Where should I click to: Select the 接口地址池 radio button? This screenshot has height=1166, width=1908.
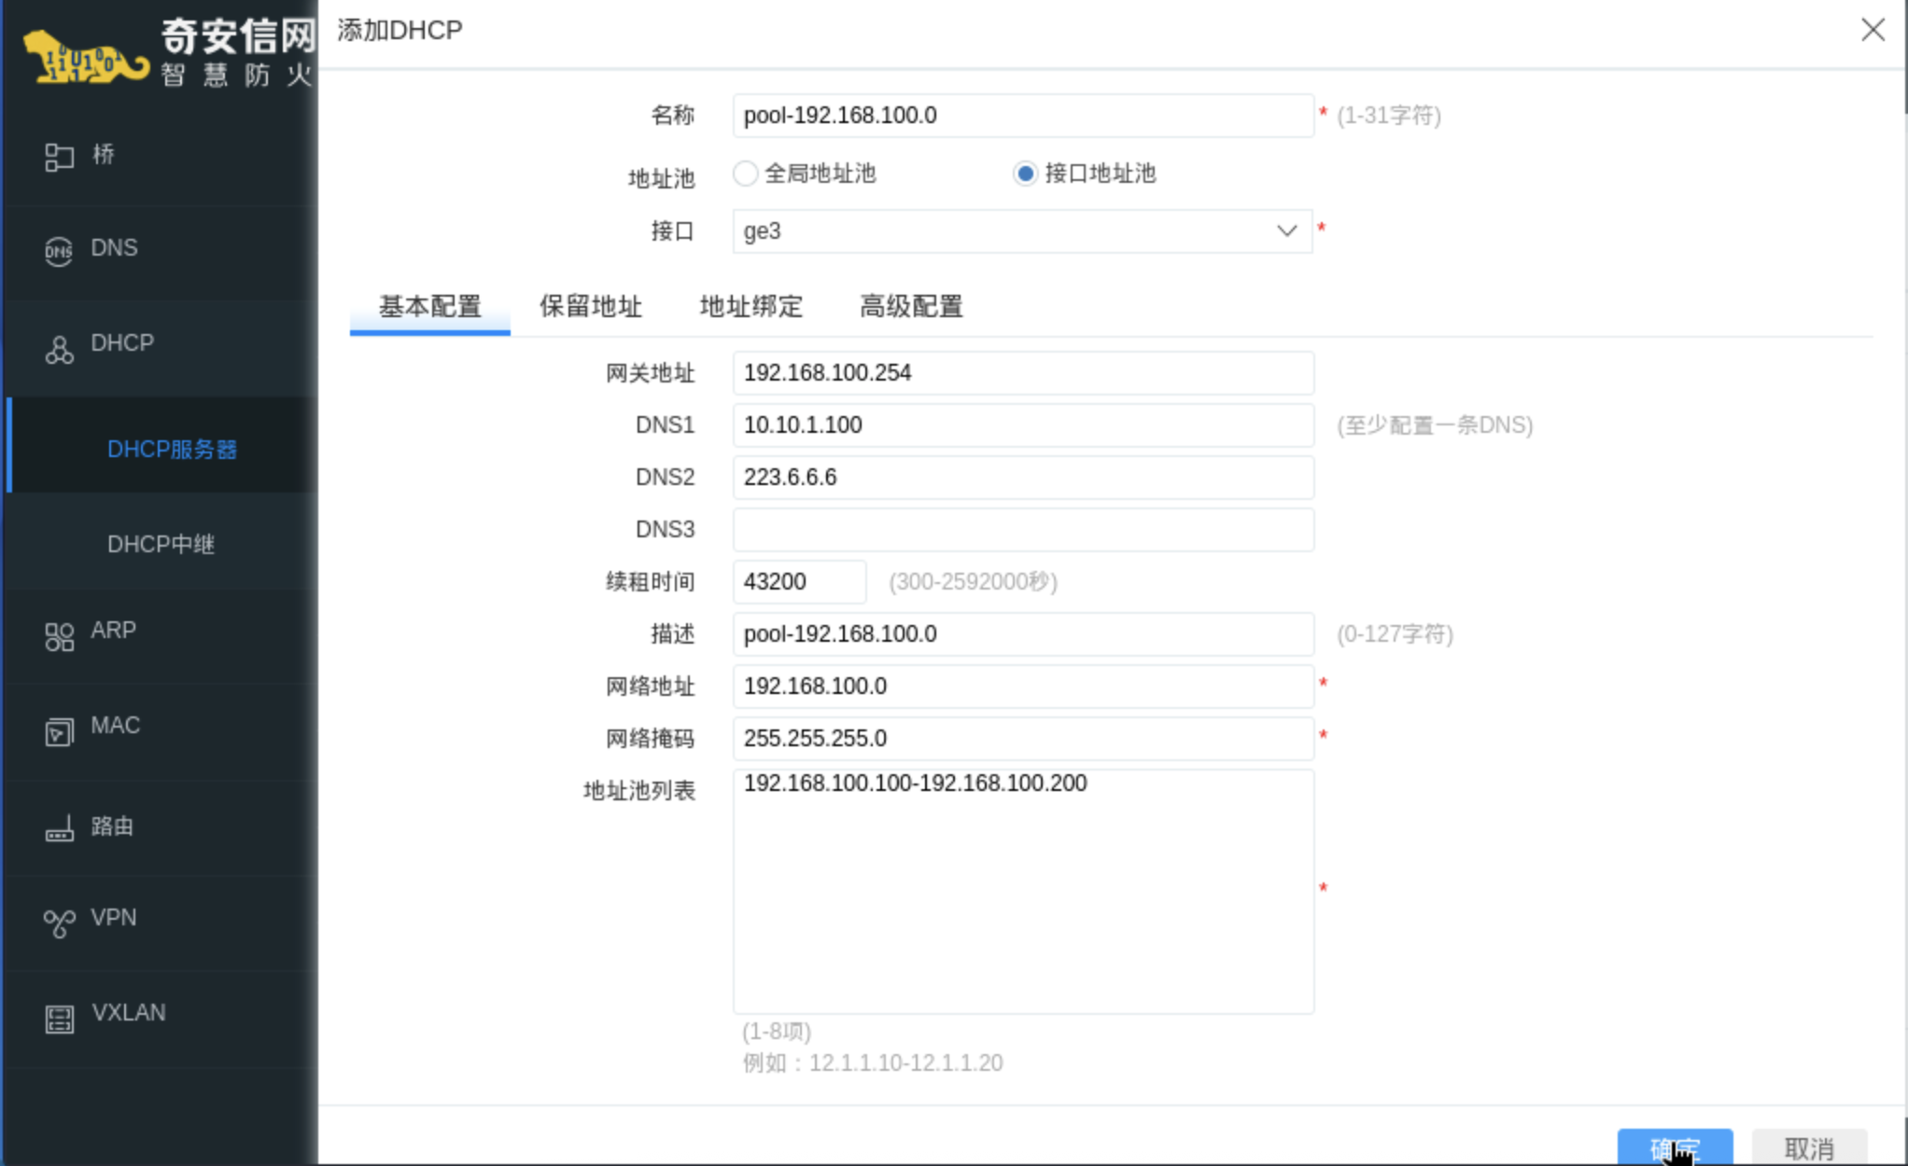tap(1025, 174)
